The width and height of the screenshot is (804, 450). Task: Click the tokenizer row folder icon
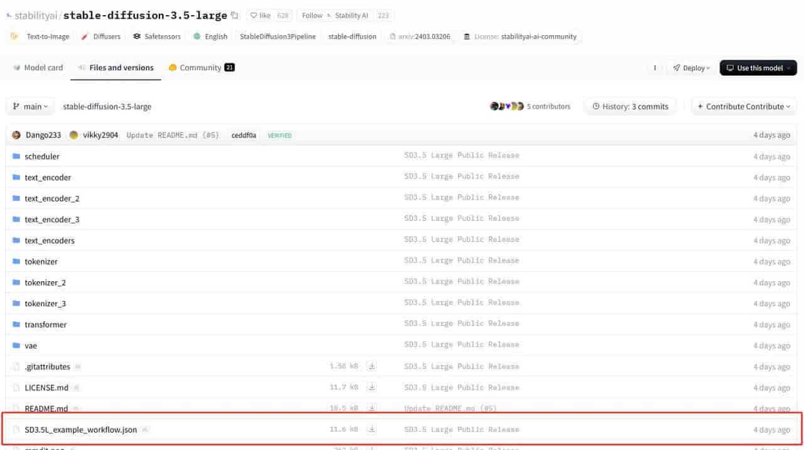click(16, 262)
